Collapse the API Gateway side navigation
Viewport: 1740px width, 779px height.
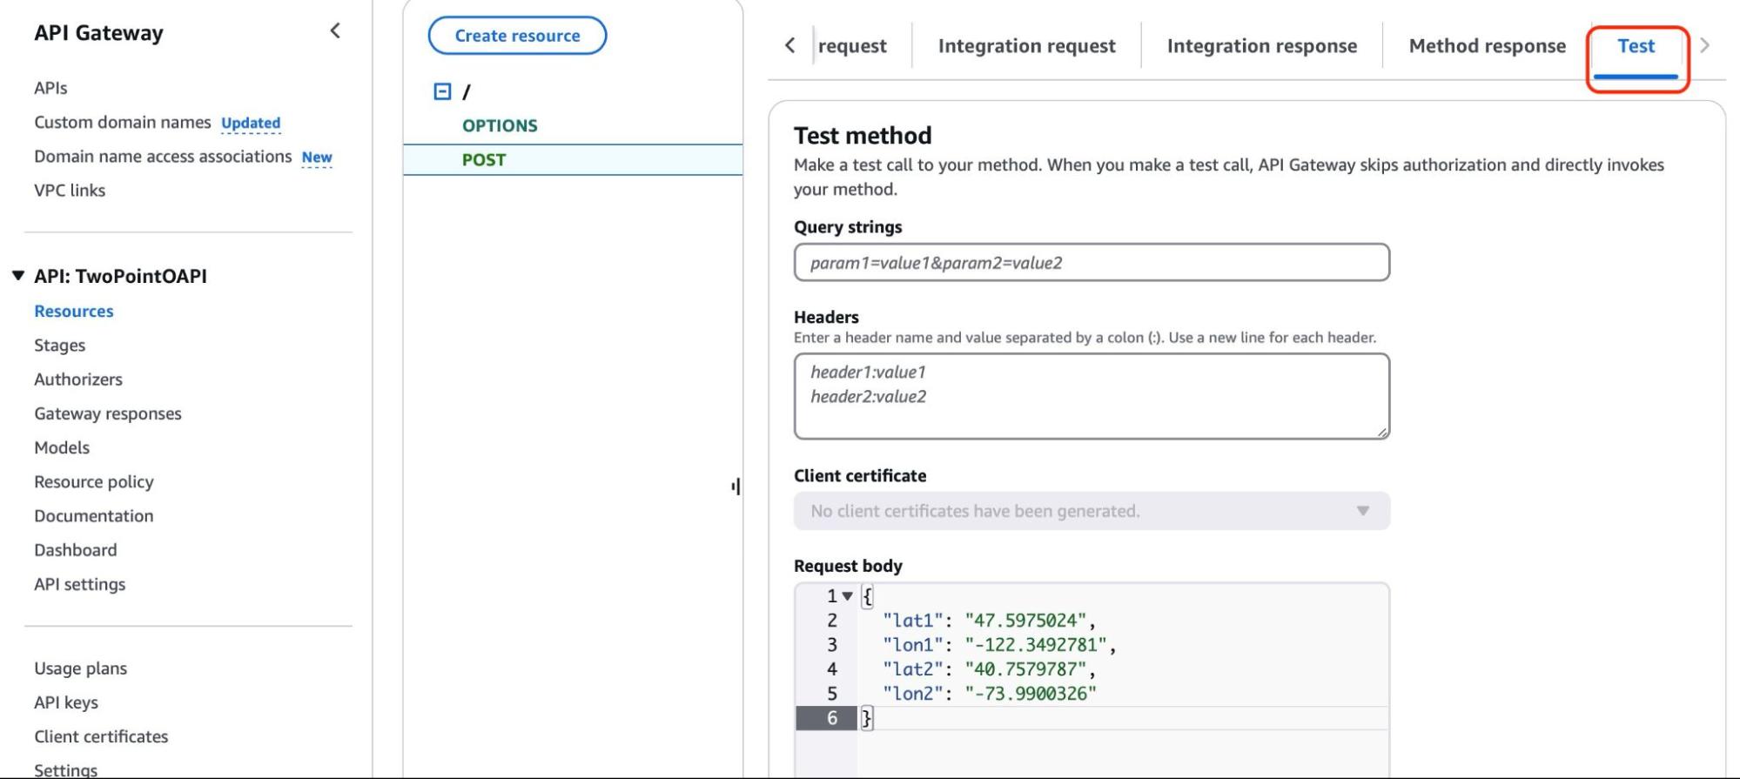click(x=335, y=31)
